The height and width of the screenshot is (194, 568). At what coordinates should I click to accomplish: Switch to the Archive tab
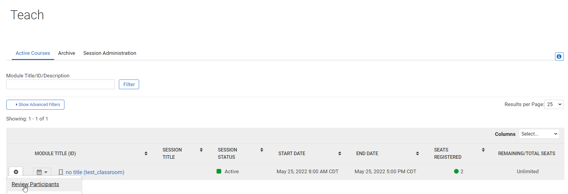pyautogui.click(x=66, y=53)
